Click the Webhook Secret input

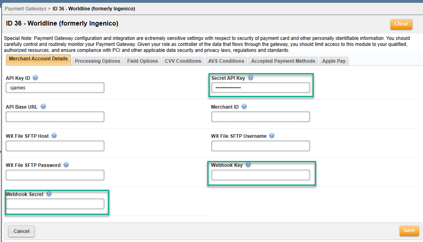55,204
